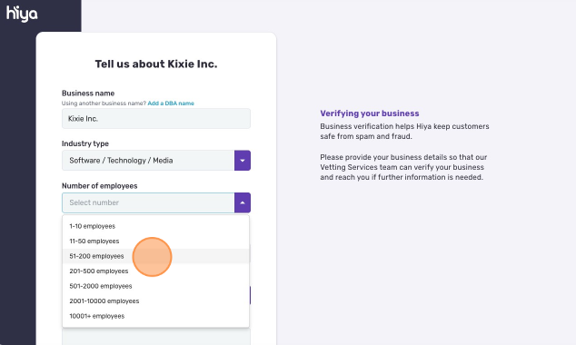Choose 201-500 employees option
The height and width of the screenshot is (345, 576).
tap(155, 271)
